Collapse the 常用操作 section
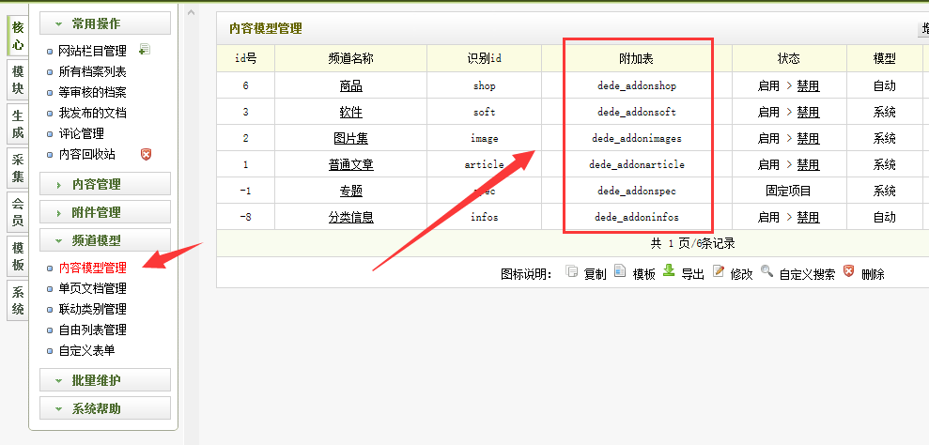 pos(105,23)
